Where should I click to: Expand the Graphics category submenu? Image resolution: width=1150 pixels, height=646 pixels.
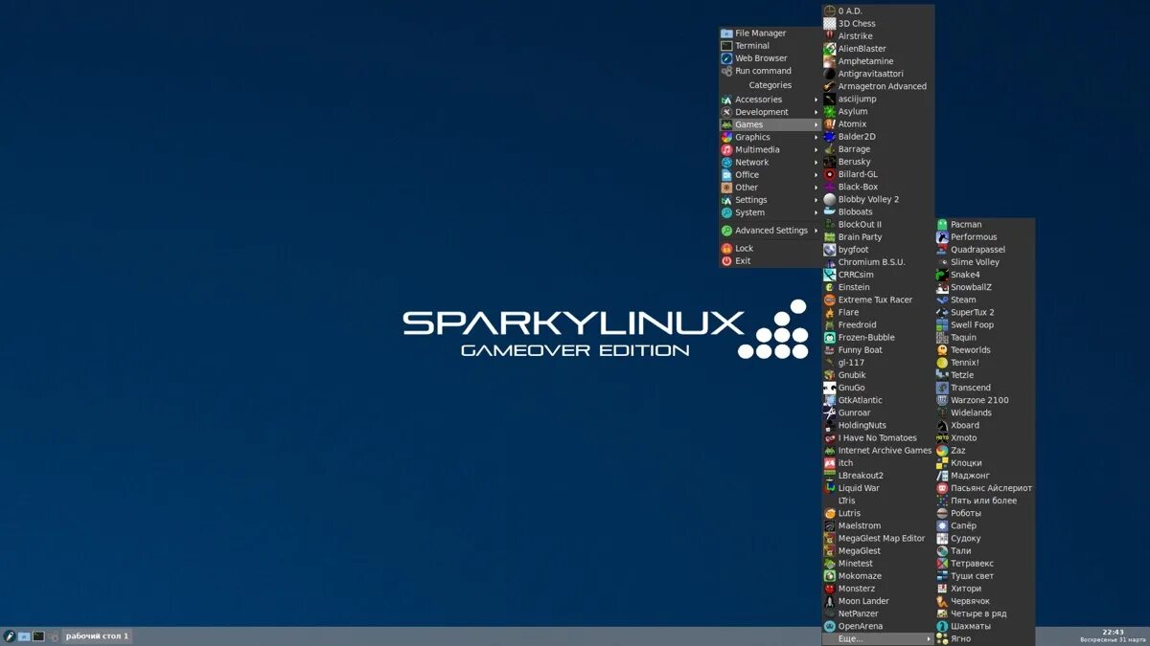pos(770,137)
